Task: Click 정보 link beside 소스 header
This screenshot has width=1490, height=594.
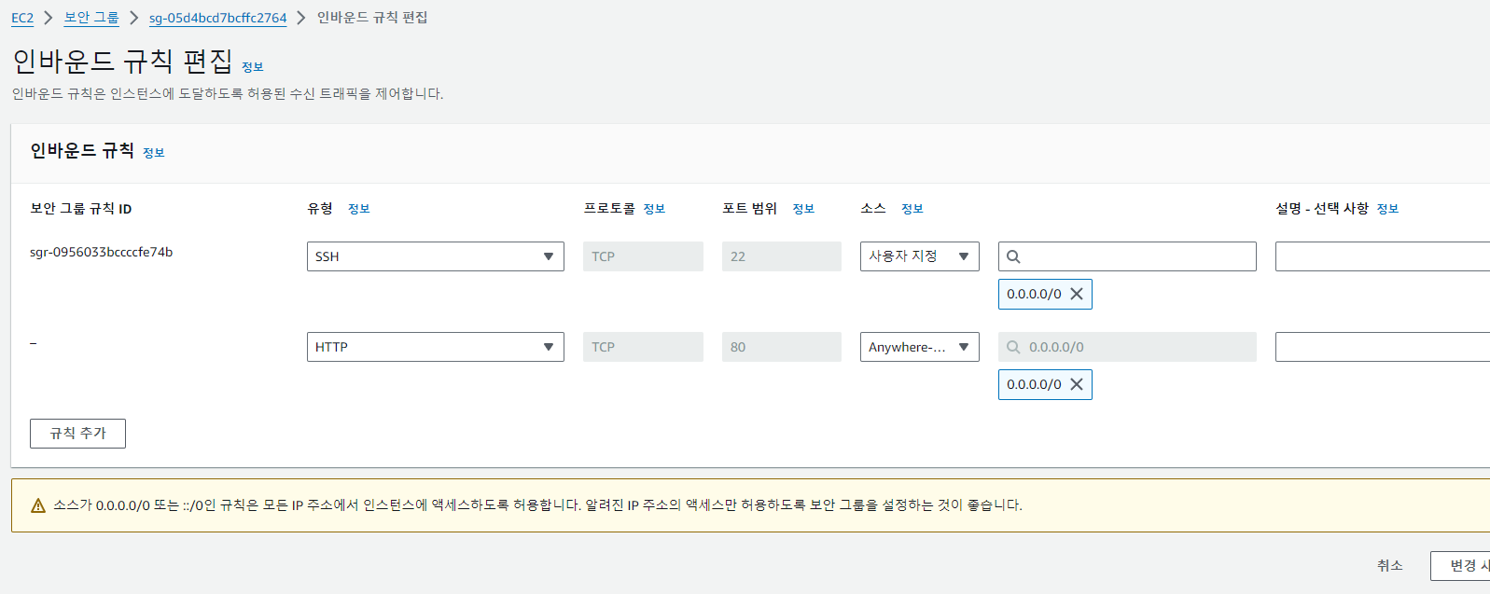Action: coord(912,209)
